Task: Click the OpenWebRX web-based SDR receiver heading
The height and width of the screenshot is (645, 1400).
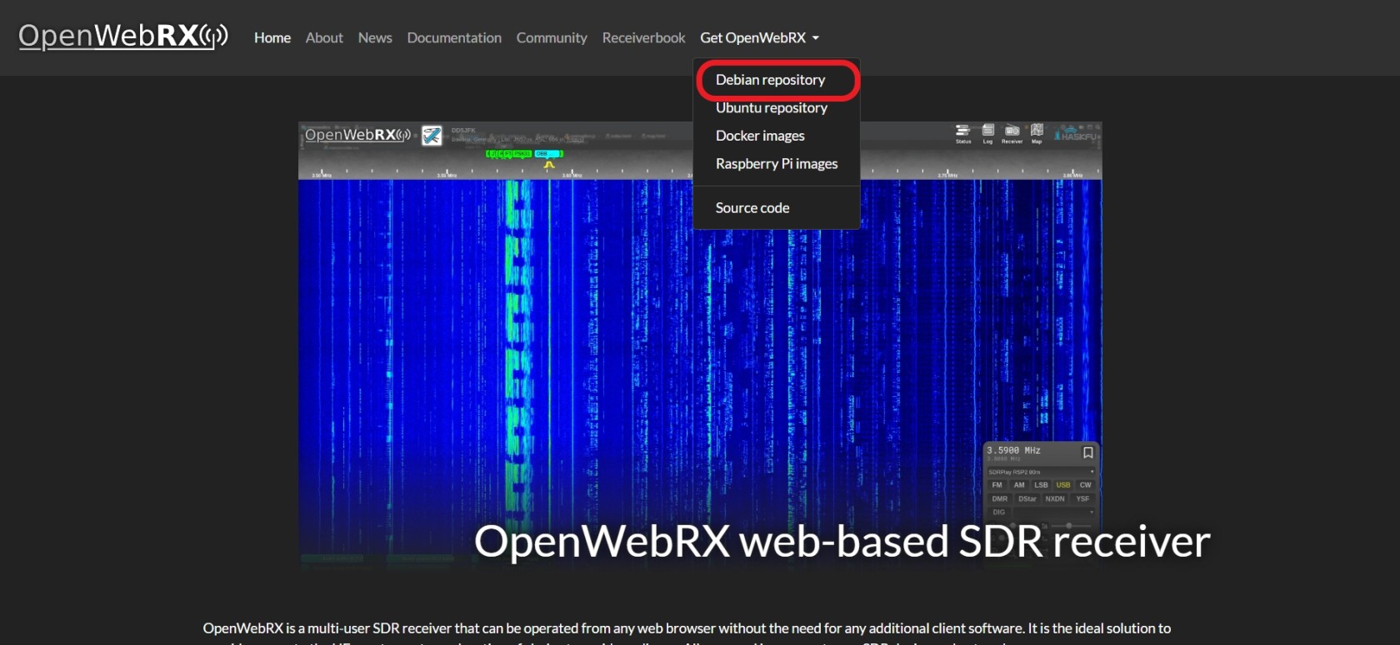Action: click(x=842, y=542)
